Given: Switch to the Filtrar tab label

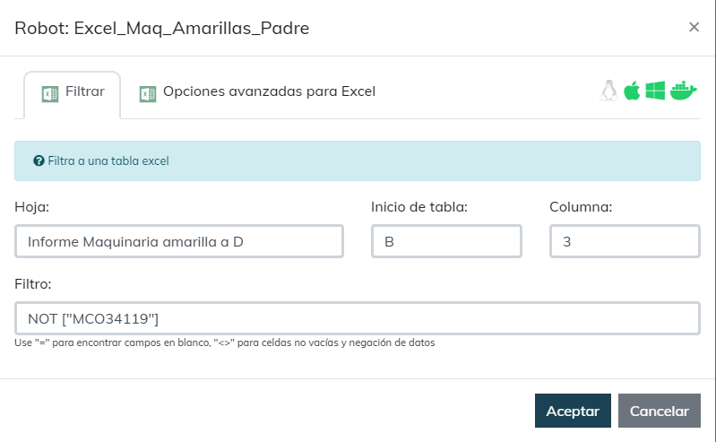Looking at the screenshot, I should click(85, 91).
